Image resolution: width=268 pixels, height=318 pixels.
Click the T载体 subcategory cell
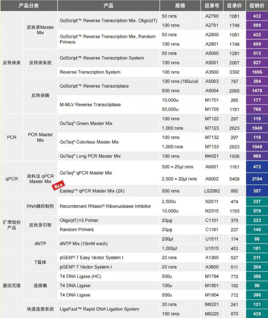[40, 262]
